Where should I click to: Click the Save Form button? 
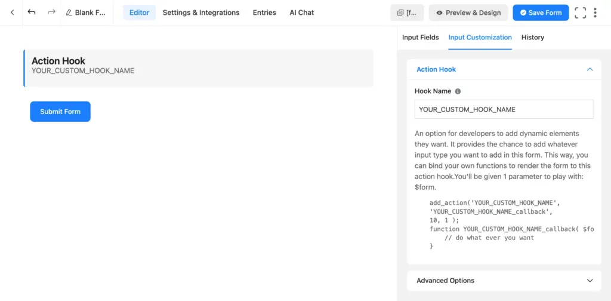click(541, 13)
